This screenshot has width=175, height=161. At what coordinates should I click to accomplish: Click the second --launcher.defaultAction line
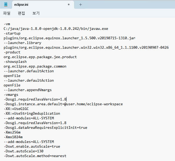(29, 80)
